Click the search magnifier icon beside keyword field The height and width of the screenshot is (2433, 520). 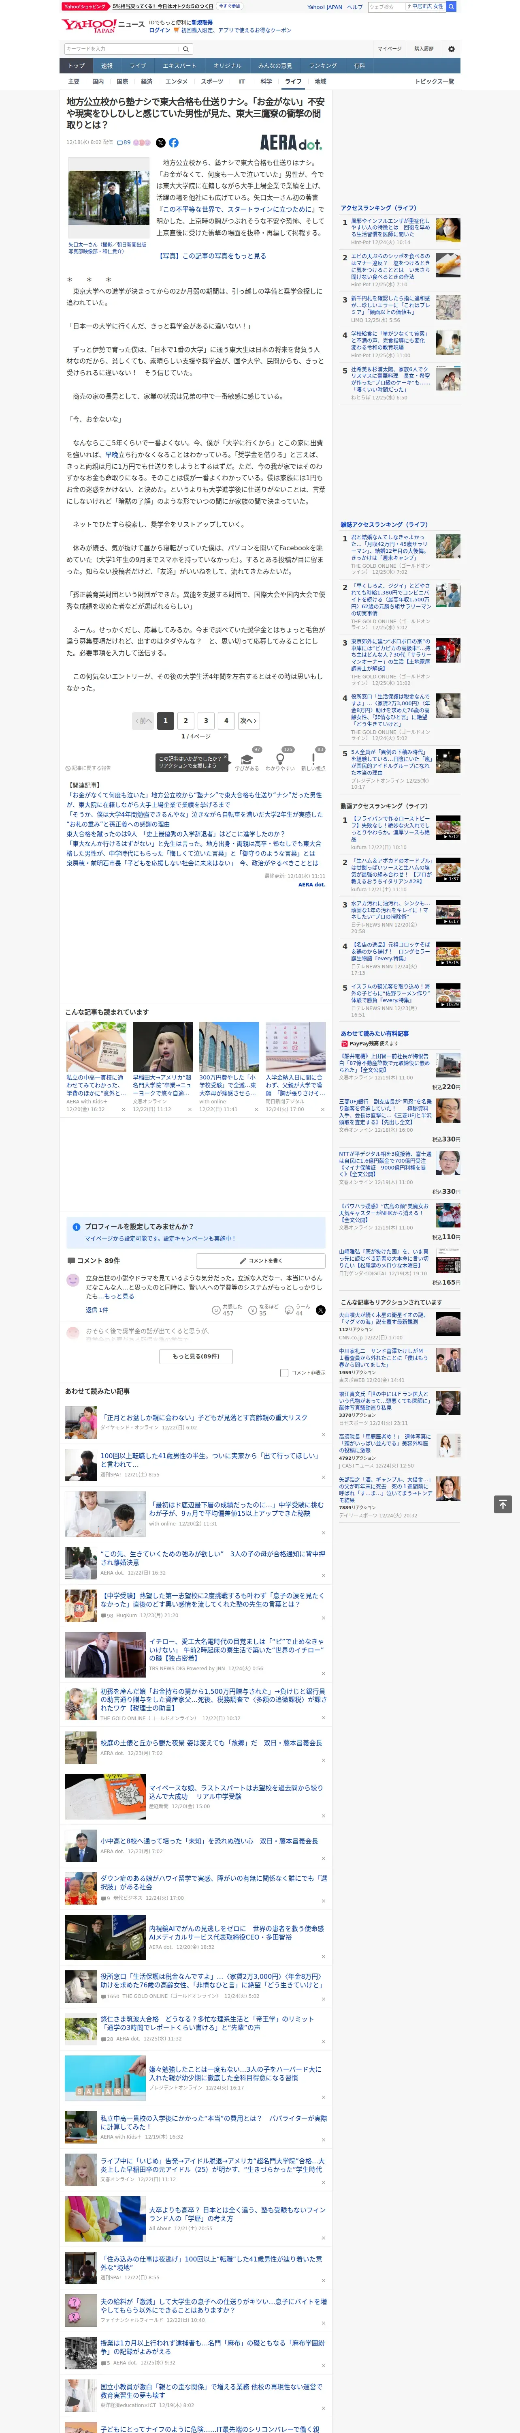[186, 49]
